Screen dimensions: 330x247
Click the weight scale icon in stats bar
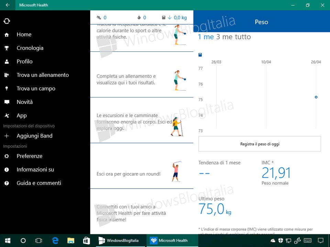[x=164, y=17]
